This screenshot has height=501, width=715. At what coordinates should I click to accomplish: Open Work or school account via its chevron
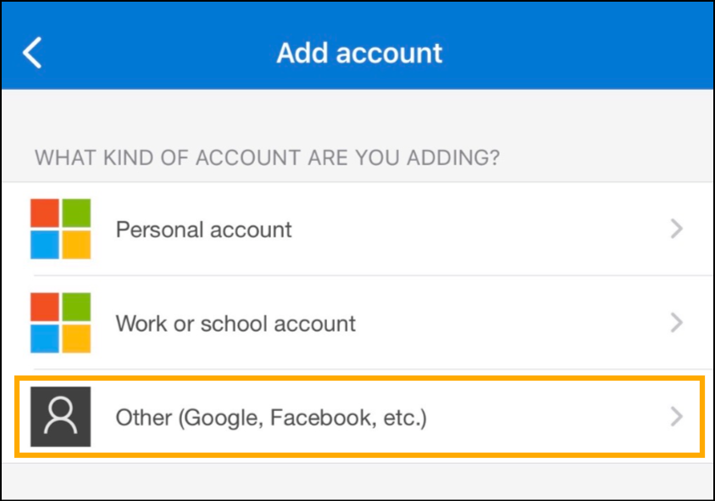coord(676,323)
